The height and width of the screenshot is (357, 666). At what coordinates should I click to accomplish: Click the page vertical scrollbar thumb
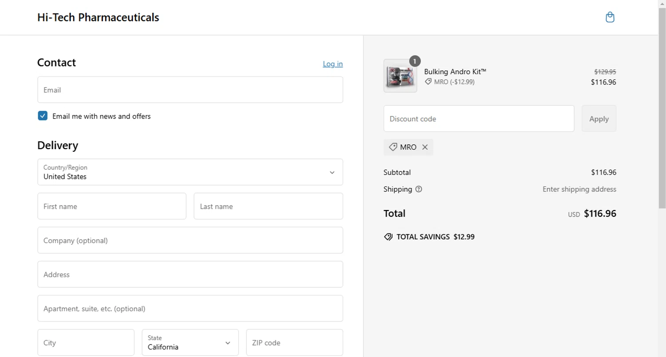point(662,107)
